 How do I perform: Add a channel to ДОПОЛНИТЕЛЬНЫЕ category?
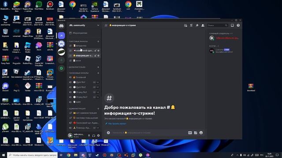98,67
